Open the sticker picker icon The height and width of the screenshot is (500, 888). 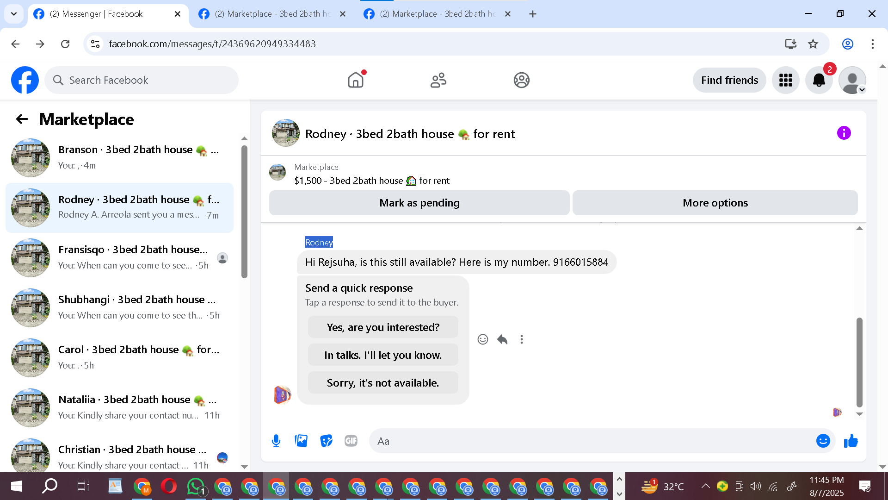coord(326,441)
